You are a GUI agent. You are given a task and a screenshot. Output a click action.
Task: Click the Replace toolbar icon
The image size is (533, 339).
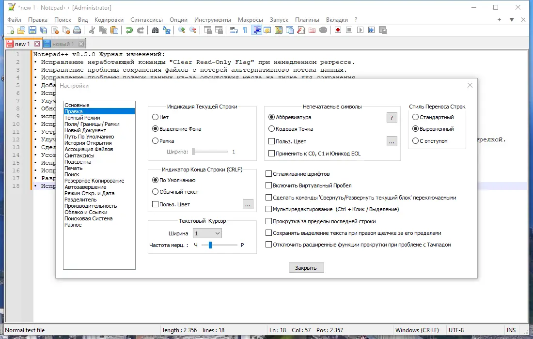click(x=167, y=30)
